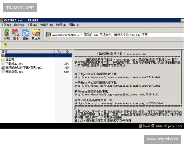Viewport: 184px width, 147px height.
Task: Click the 添加 (Add) toolbar icon
Action: click(6, 34)
